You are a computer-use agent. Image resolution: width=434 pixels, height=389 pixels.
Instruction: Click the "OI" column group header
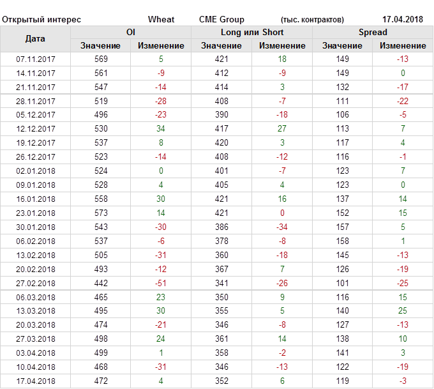click(x=131, y=32)
